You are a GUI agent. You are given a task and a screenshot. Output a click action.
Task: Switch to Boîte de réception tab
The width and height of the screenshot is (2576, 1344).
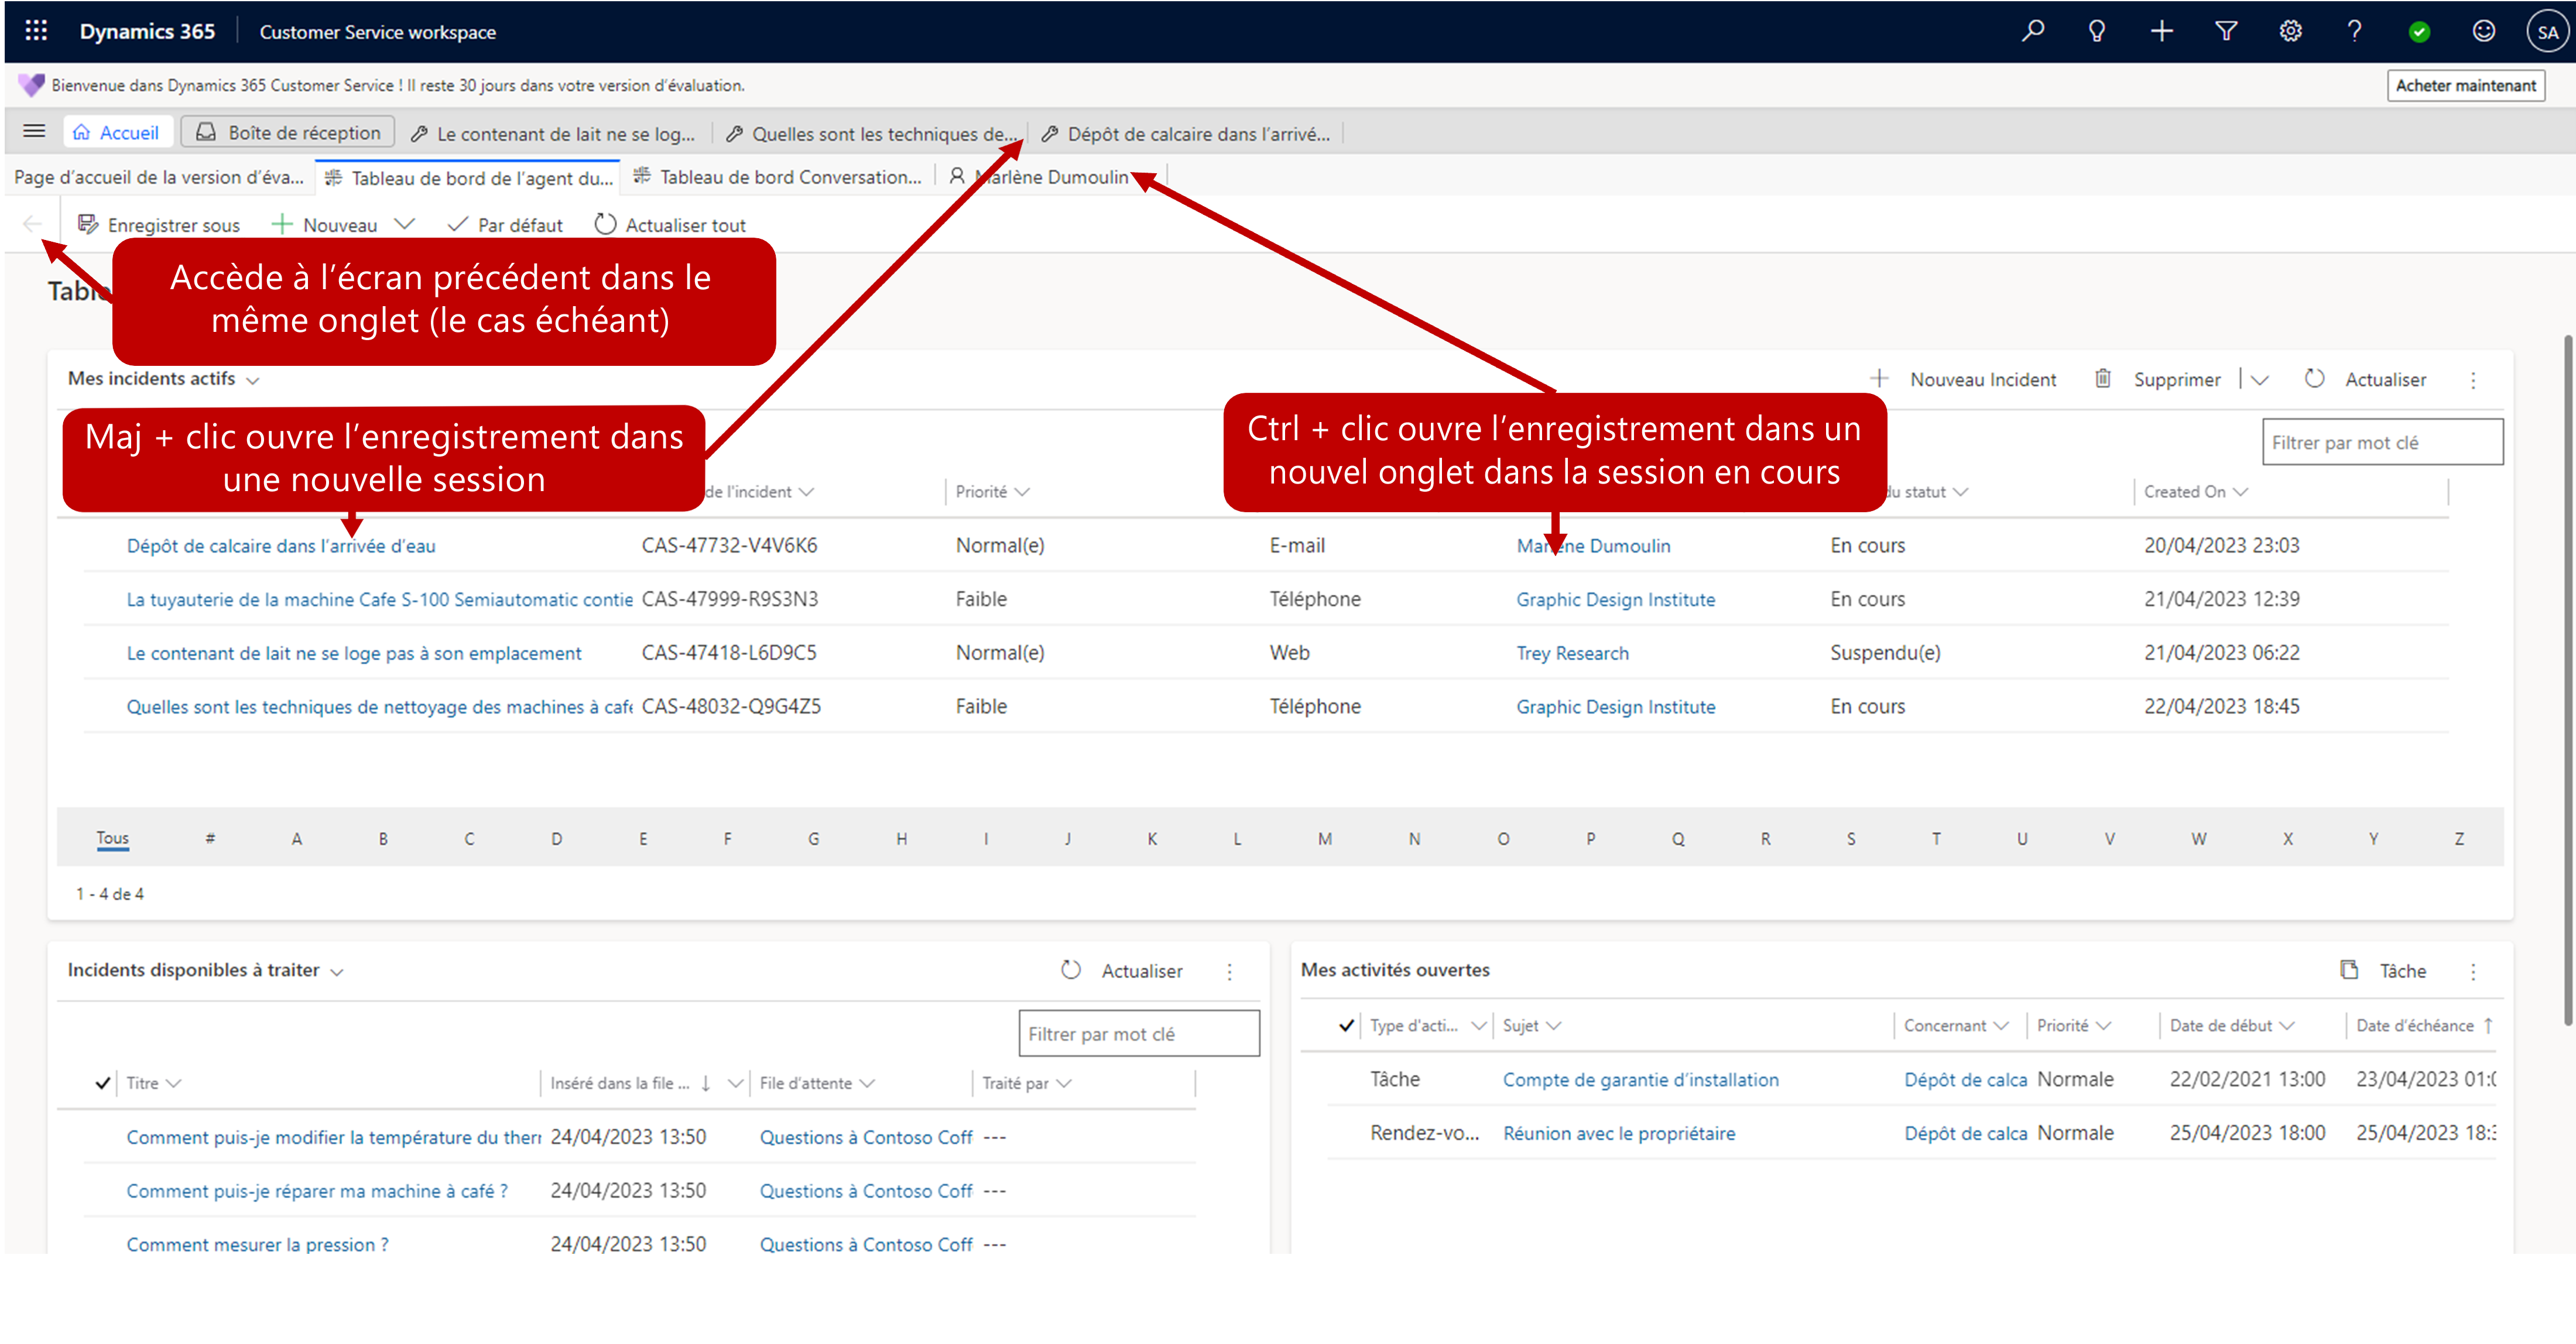click(289, 133)
